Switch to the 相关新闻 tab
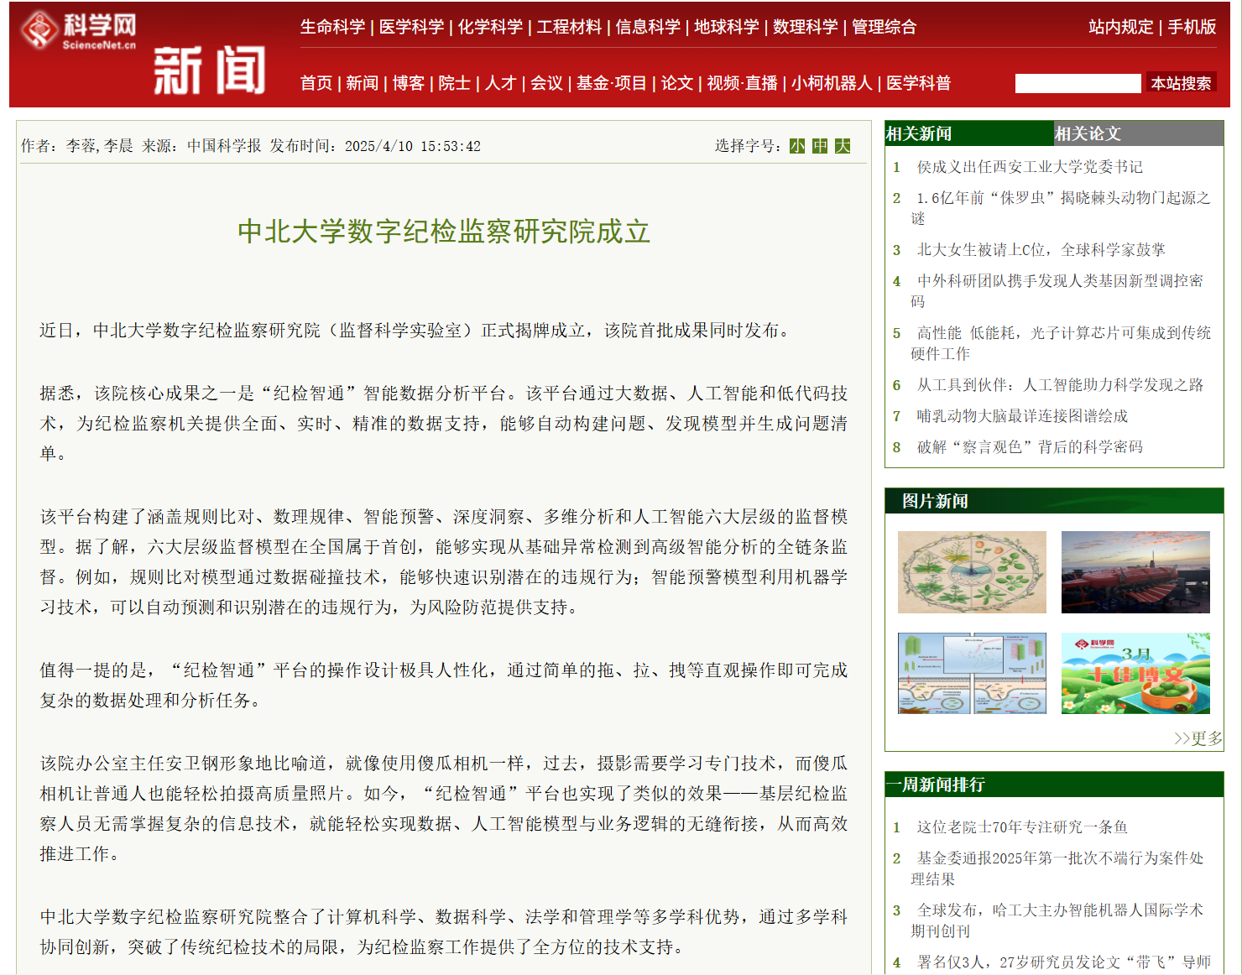Image resolution: width=1242 pixels, height=975 pixels. [920, 133]
